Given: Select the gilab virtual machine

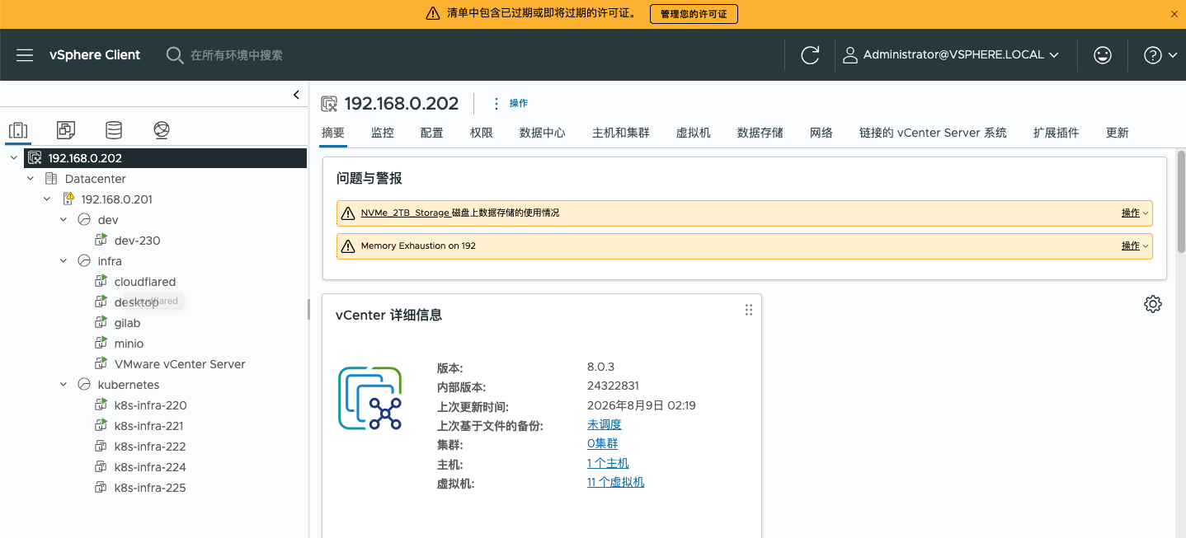Looking at the screenshot, I should pos(127,323).
